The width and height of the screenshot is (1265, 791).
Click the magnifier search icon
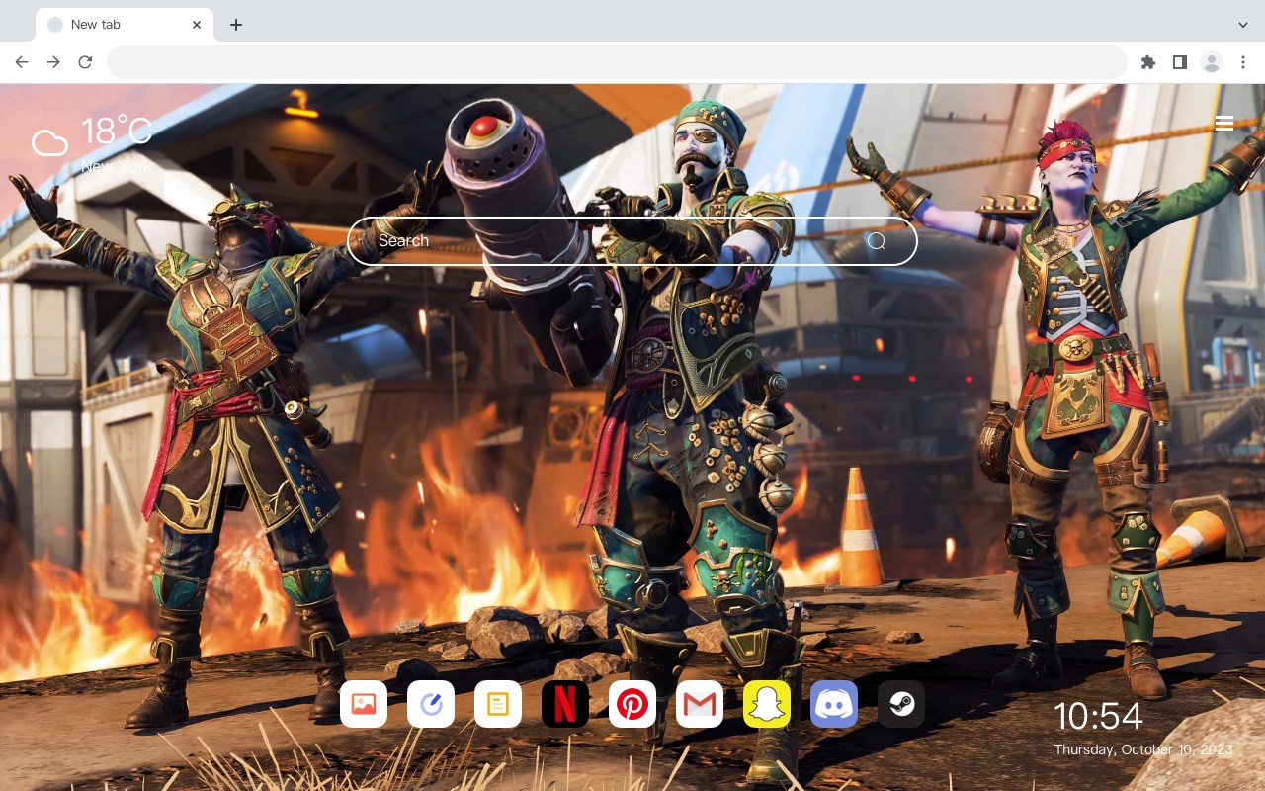point(877,241)
